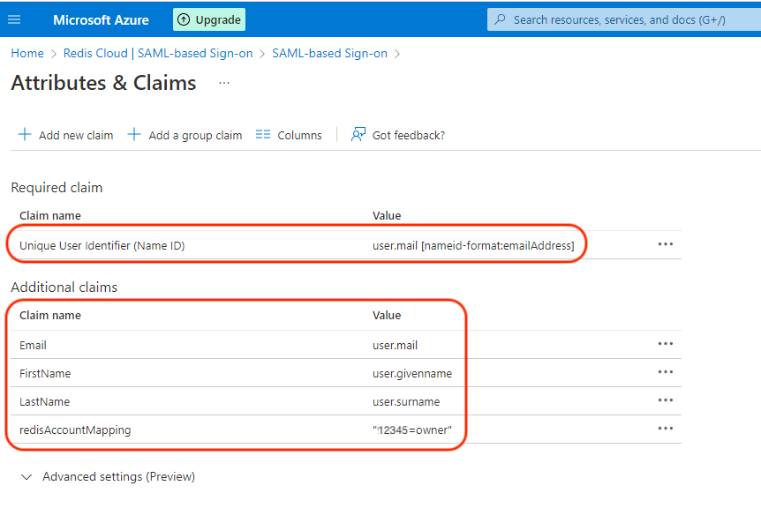The height and width of the screenshot is (508, 761).
Task: Click the Upgrade button
Action: pos(209,19)
